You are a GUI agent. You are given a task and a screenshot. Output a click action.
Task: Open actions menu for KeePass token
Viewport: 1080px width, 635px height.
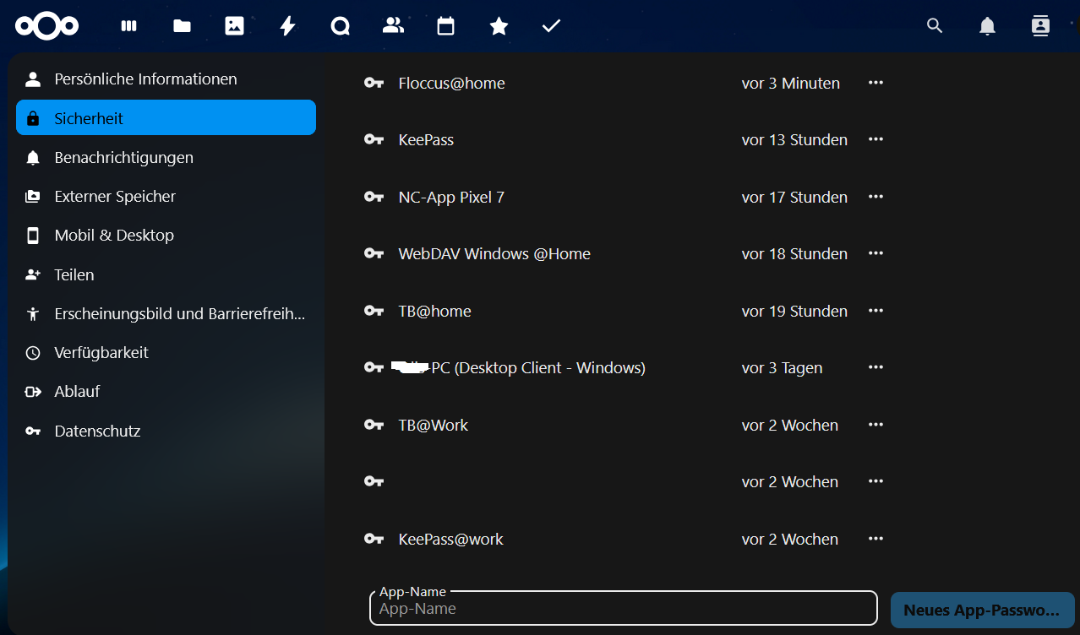click(875, 139)
